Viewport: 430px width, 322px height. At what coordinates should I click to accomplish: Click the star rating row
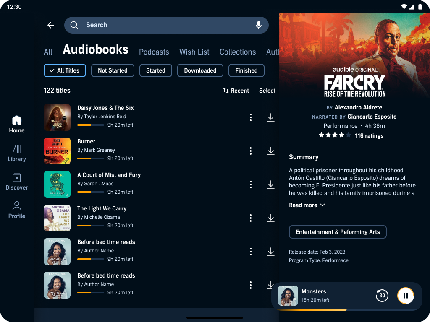pyautogui.click(x=335, y=135)
